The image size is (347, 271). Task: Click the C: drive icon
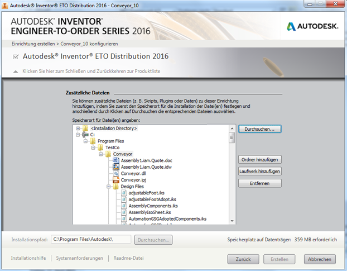[85, 135]
